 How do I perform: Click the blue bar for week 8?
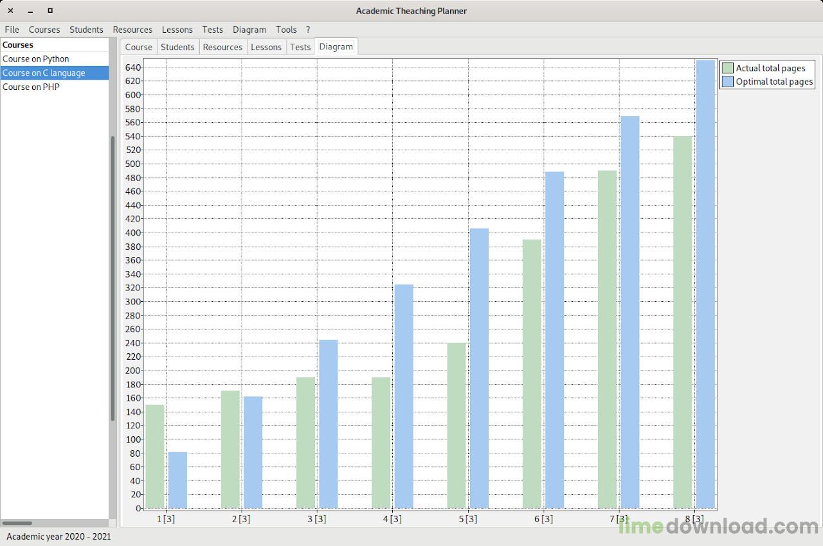705,284
